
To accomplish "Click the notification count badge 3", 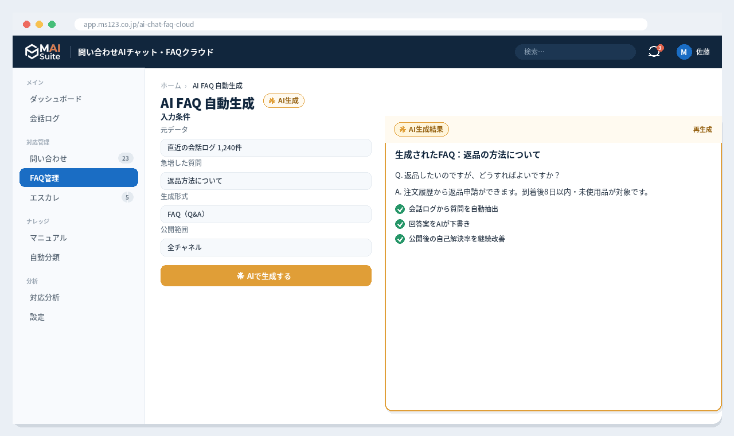I will point(660,48).
